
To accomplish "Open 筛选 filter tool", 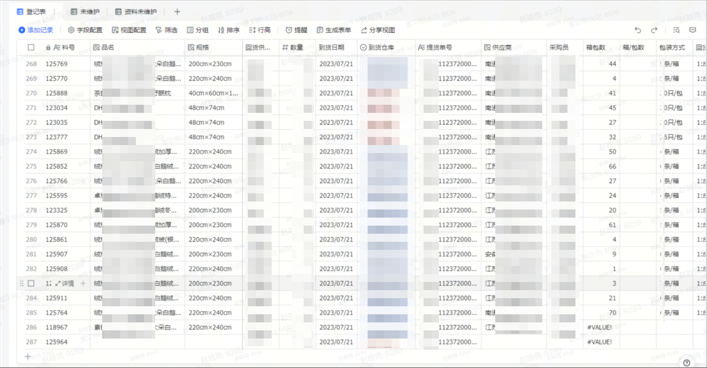I will [x=166, y=30].
